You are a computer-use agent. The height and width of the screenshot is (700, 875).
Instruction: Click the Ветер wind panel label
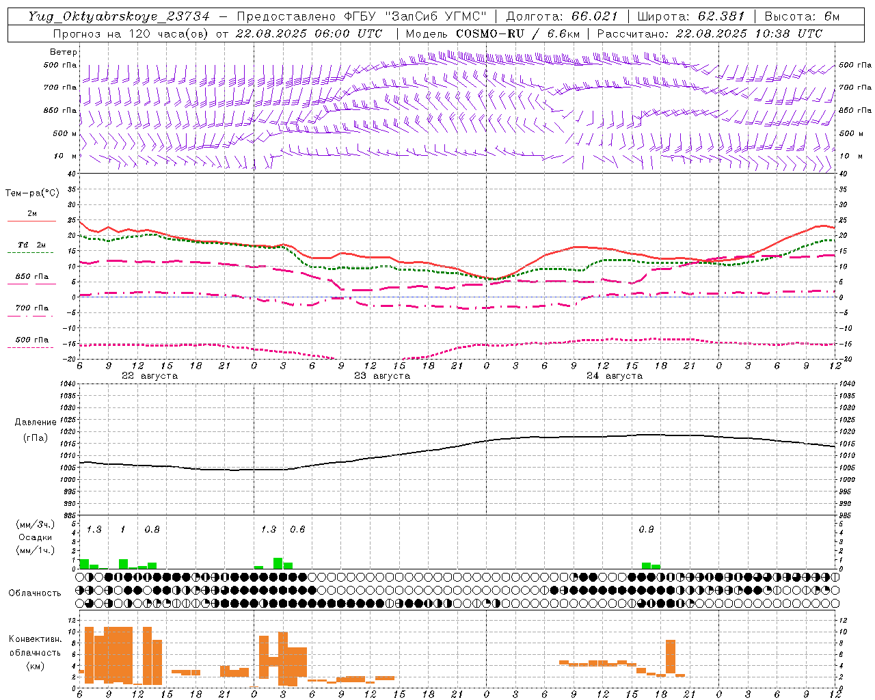(64, 52)
